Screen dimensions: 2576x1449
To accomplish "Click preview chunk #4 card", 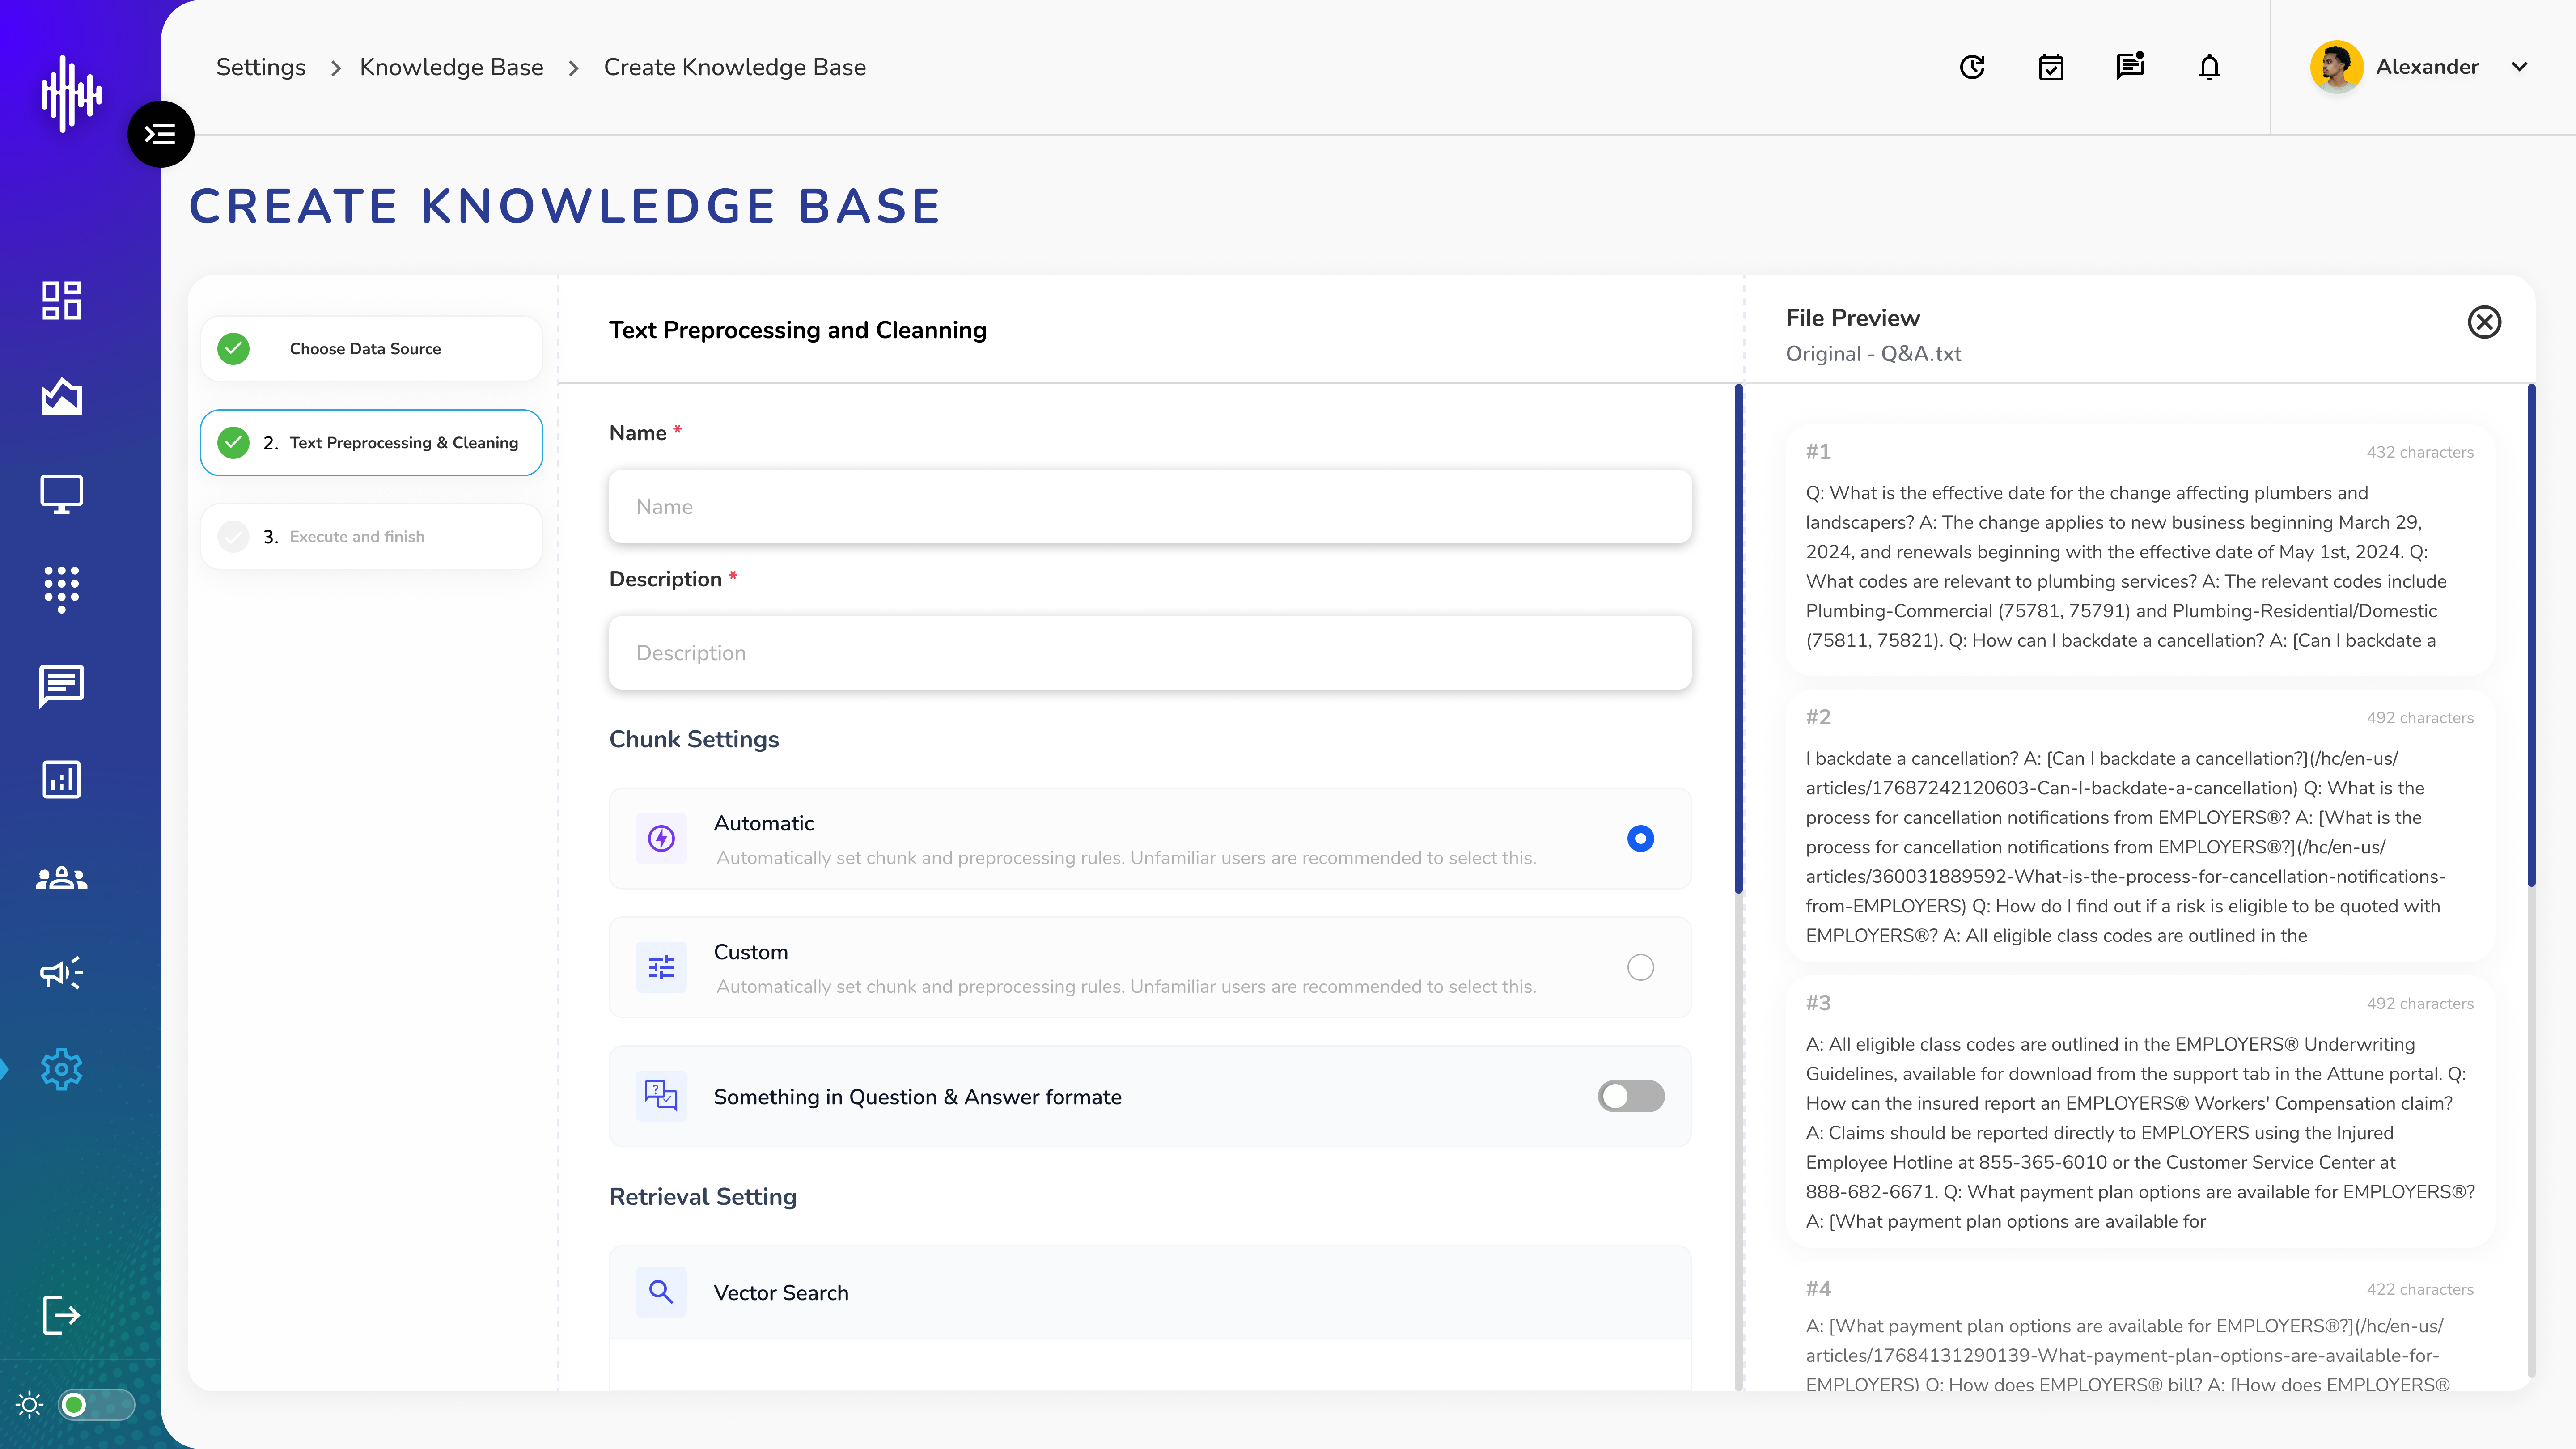I will 2139,1326.
